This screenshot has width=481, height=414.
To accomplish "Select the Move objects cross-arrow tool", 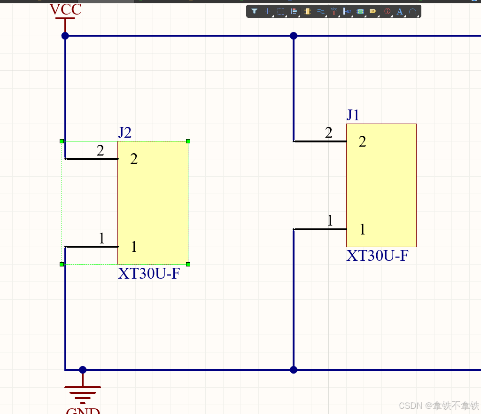I will pyautogui.click(x=267, y=11).
